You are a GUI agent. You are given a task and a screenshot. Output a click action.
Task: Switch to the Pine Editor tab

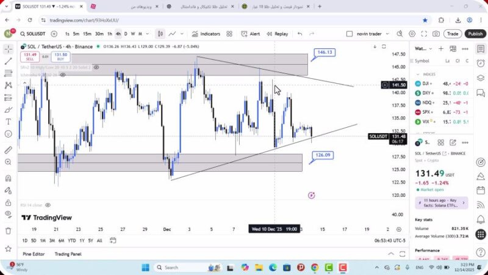click(34, 254)
